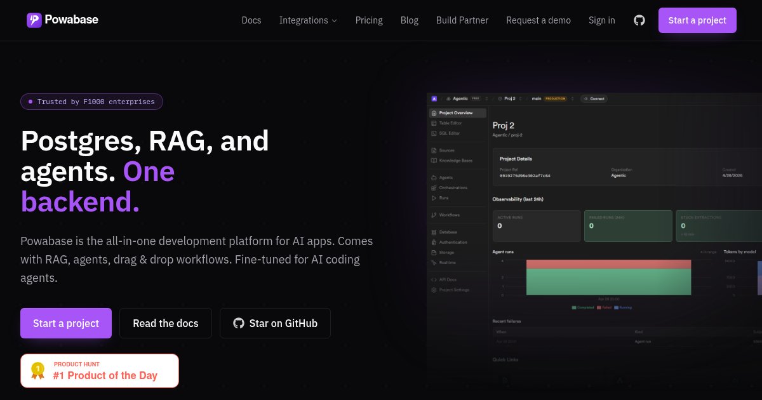Open the Database sidebar icon
Image resolution: width=762 pixels, height=400 pixels.
coord(434,232)
